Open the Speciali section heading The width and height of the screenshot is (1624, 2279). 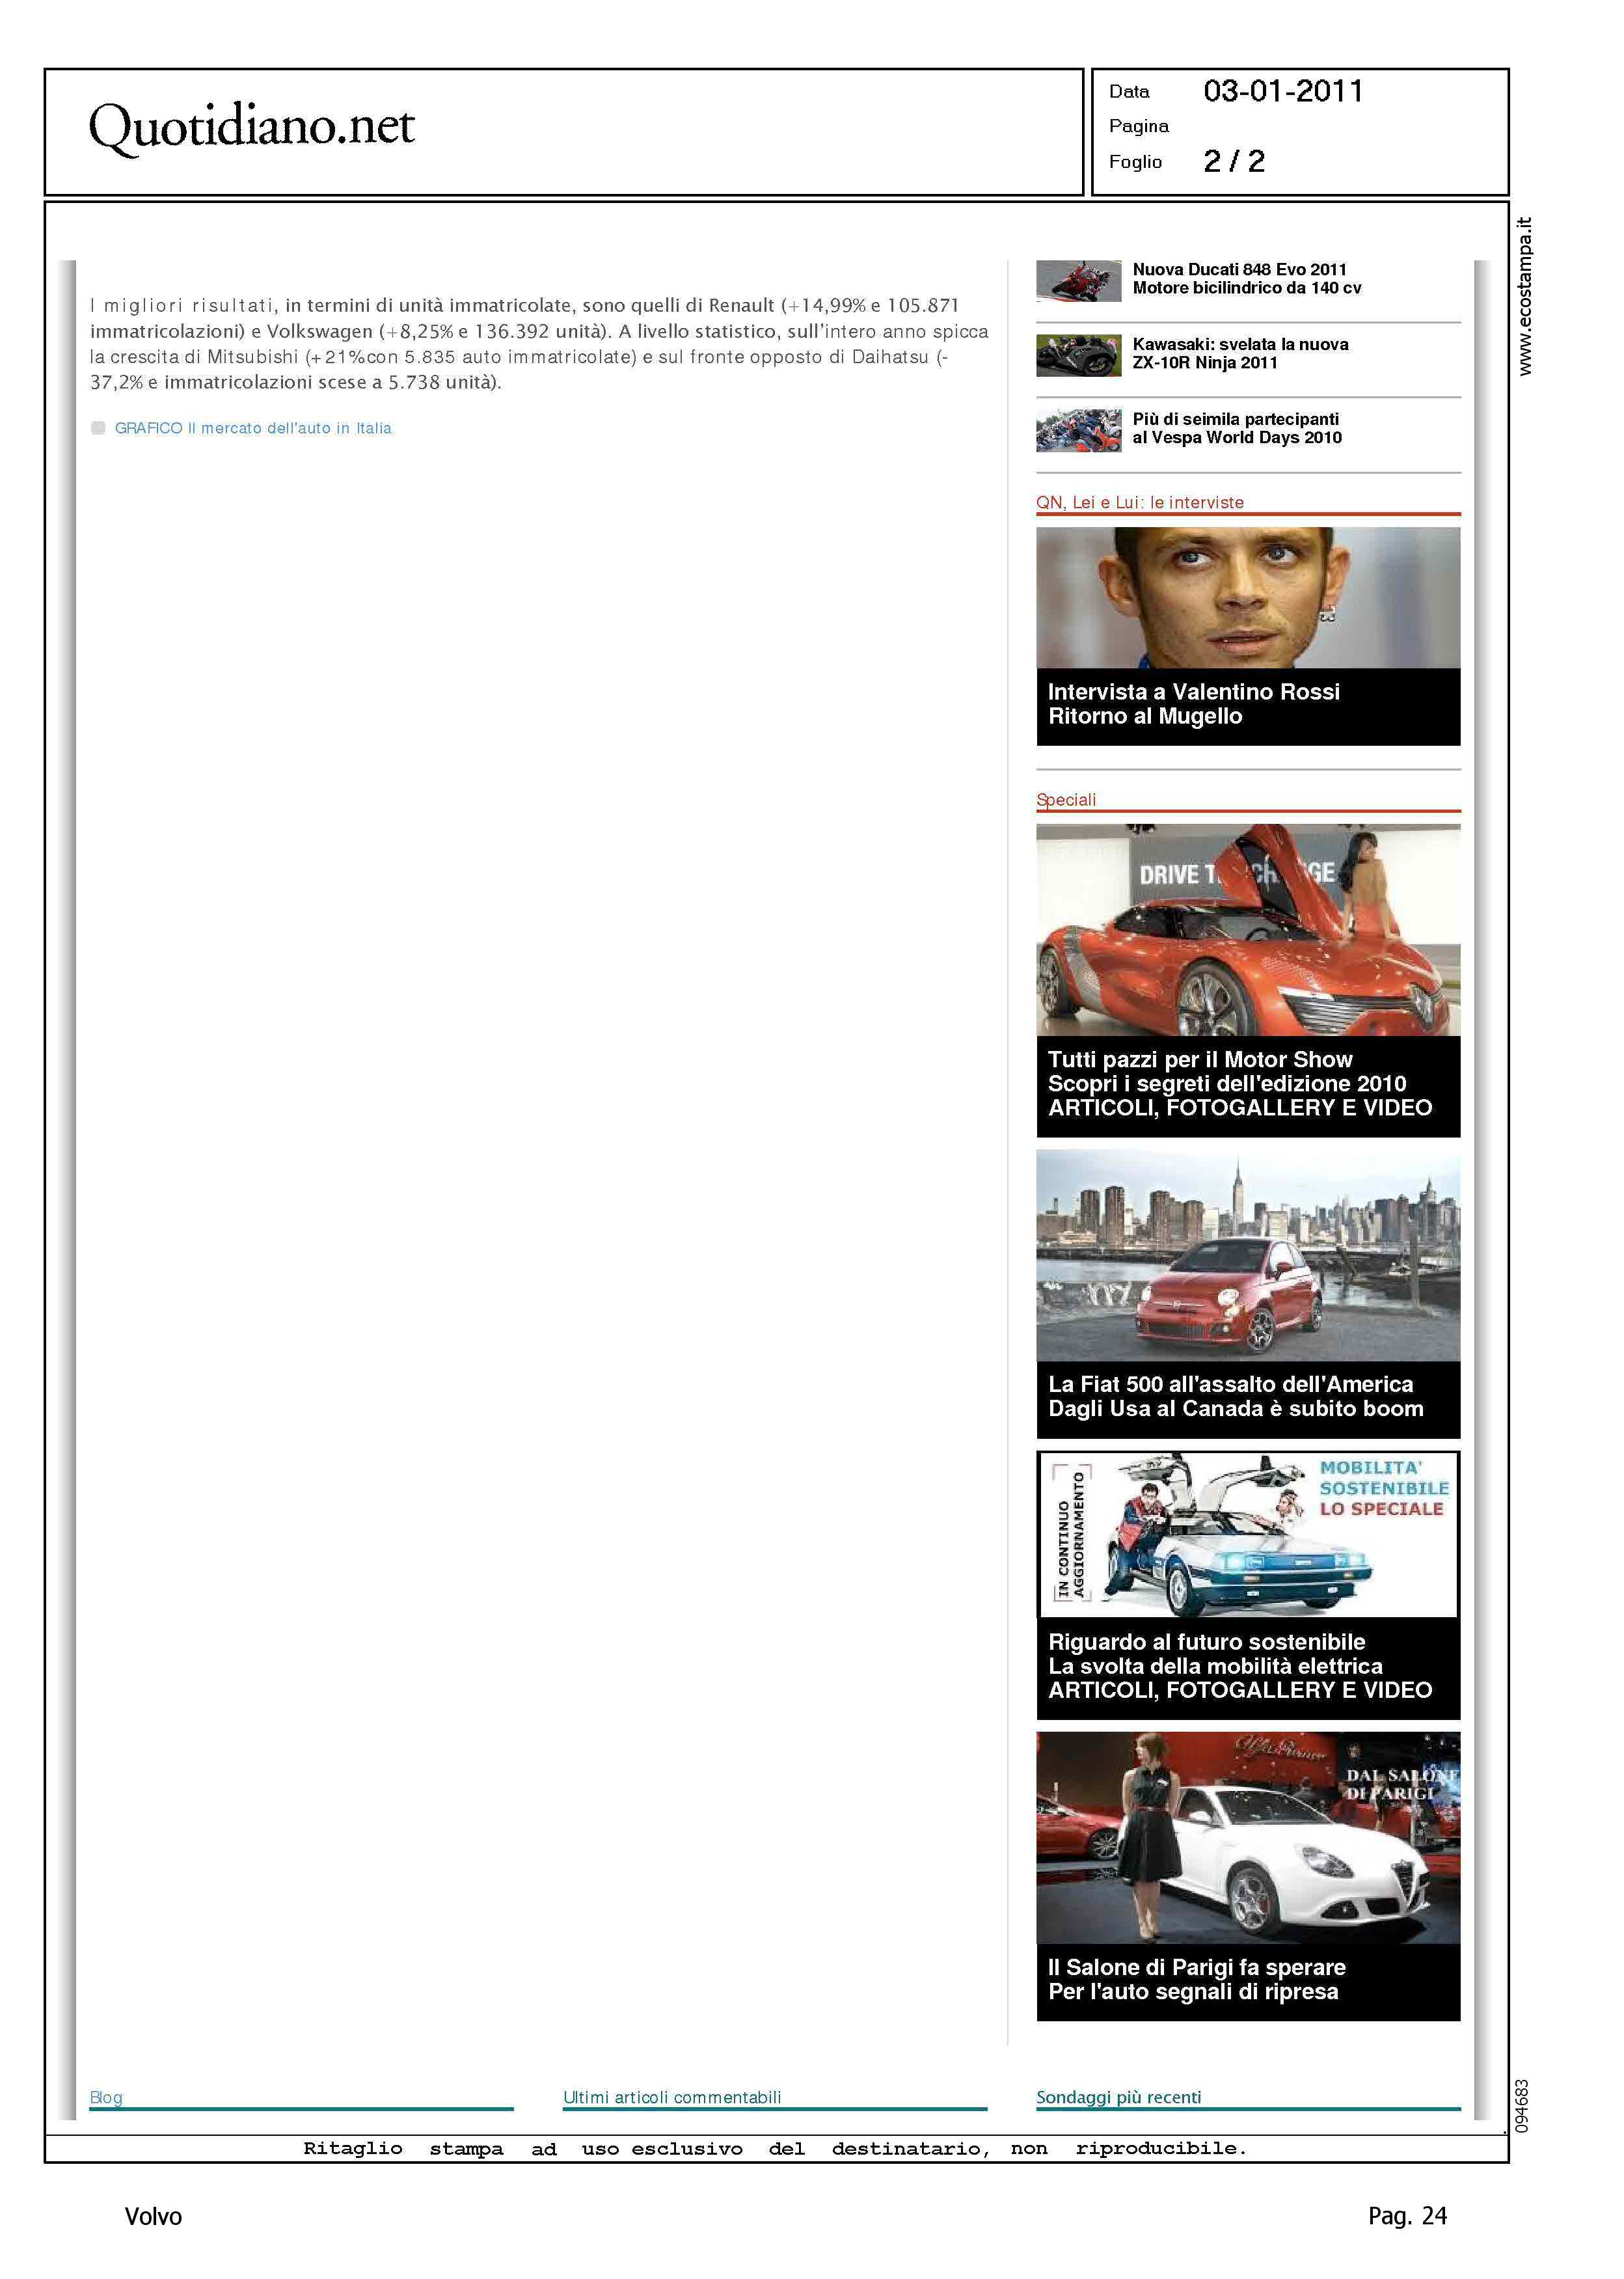[x=1066, y=800]
